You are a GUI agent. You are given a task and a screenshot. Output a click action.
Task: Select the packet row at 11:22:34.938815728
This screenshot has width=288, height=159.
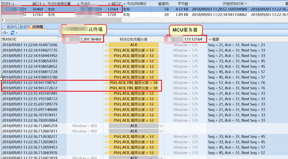(x=144, y=72)
